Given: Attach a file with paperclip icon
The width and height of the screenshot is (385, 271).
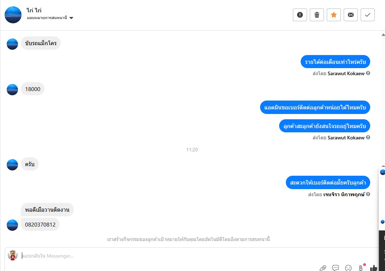Looking at the screenshot, I should click(x=323, y=268).
